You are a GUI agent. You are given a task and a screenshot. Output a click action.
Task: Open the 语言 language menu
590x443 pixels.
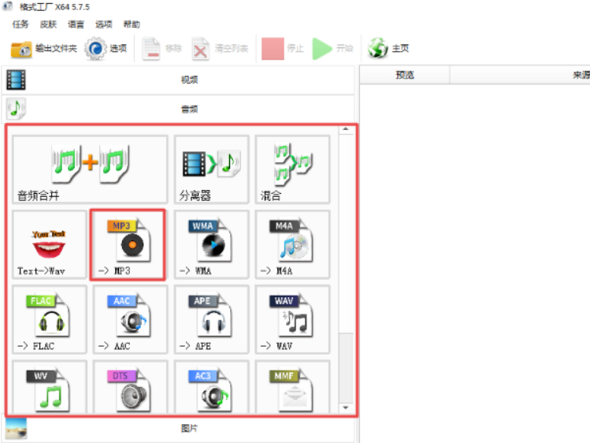pyautogui.click(x=76, y=24)
